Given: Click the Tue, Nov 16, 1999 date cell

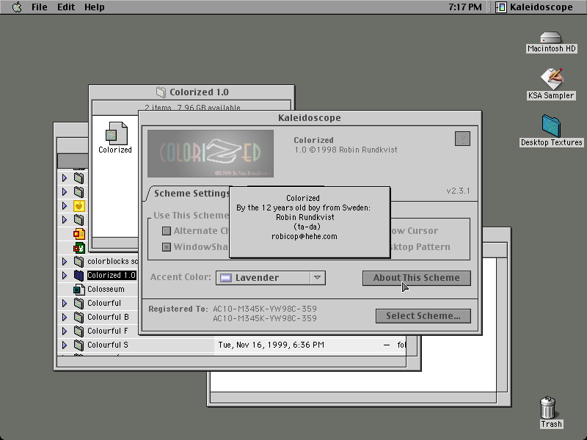Looking at the screenshot, I should [271, 345].
